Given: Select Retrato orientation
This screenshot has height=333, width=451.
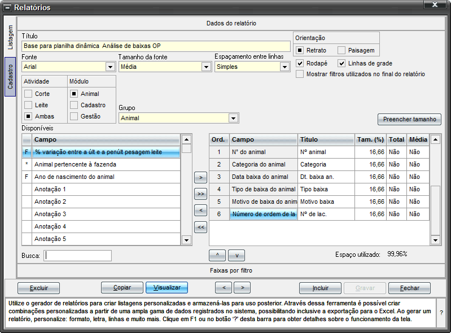Looking at the screenshot, I should click(300, 50).
